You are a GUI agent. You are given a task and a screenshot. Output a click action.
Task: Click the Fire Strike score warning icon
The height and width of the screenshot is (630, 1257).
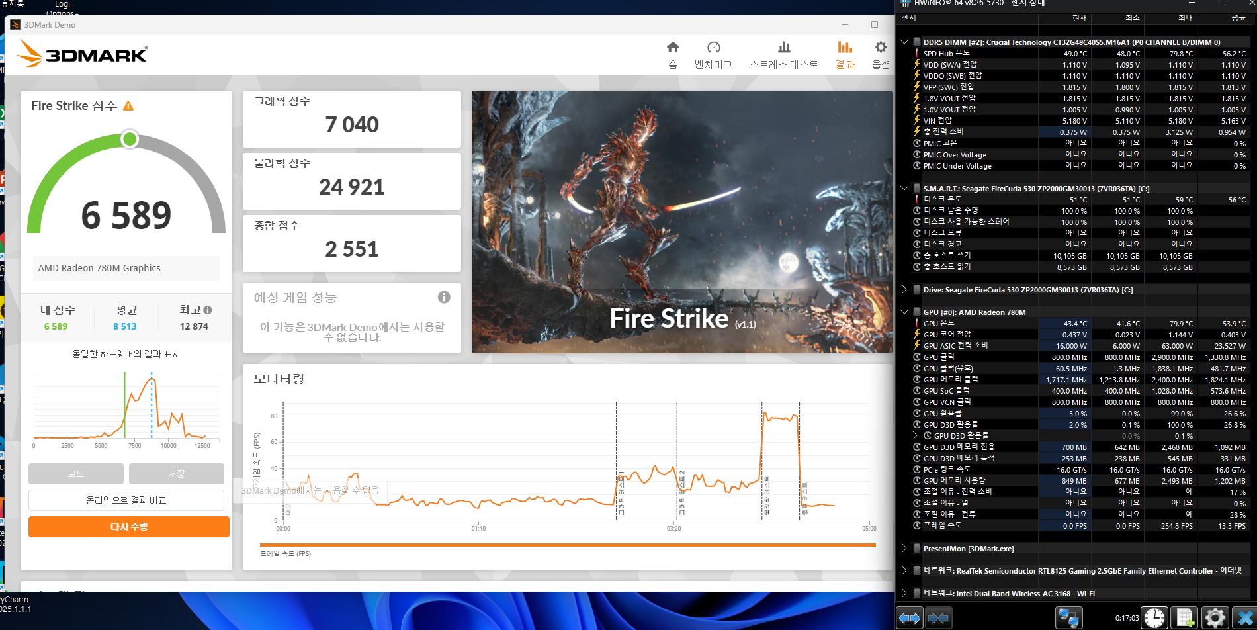pyautogui.click(x=128, y=106)
